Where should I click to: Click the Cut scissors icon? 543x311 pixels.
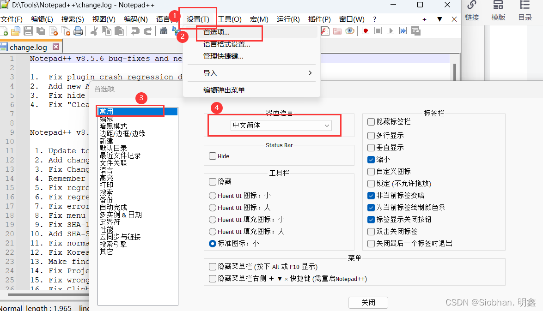coord(94,31)
